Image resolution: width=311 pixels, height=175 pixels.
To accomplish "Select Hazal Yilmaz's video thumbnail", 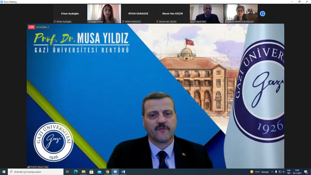I will pos(104,13).
